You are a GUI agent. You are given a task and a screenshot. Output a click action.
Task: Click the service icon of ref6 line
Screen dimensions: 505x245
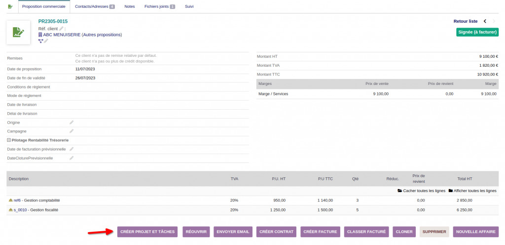pos(11,201)
